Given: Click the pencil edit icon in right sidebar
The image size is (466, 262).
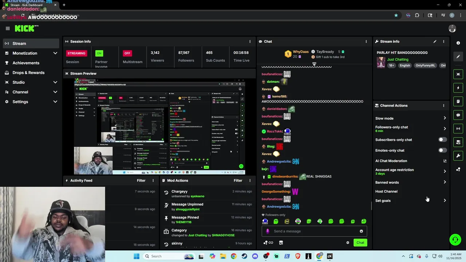Looking at the screenshot, I should coord(458,56).
